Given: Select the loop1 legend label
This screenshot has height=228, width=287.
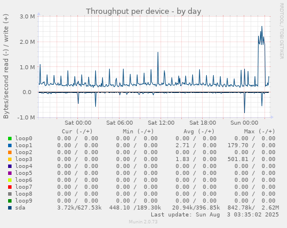Looking at the screenshot, I should pos(24,145).
